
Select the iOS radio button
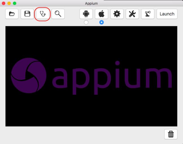(x=102, y=22)
